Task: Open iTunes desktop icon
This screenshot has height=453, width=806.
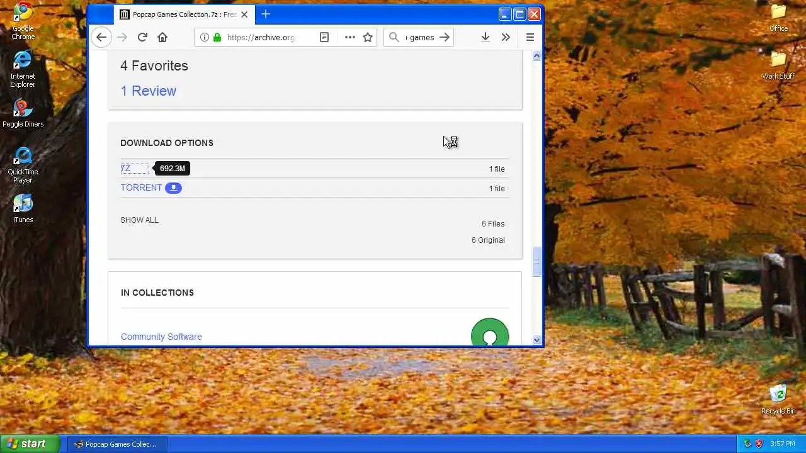Action: [x=23, y=208]
